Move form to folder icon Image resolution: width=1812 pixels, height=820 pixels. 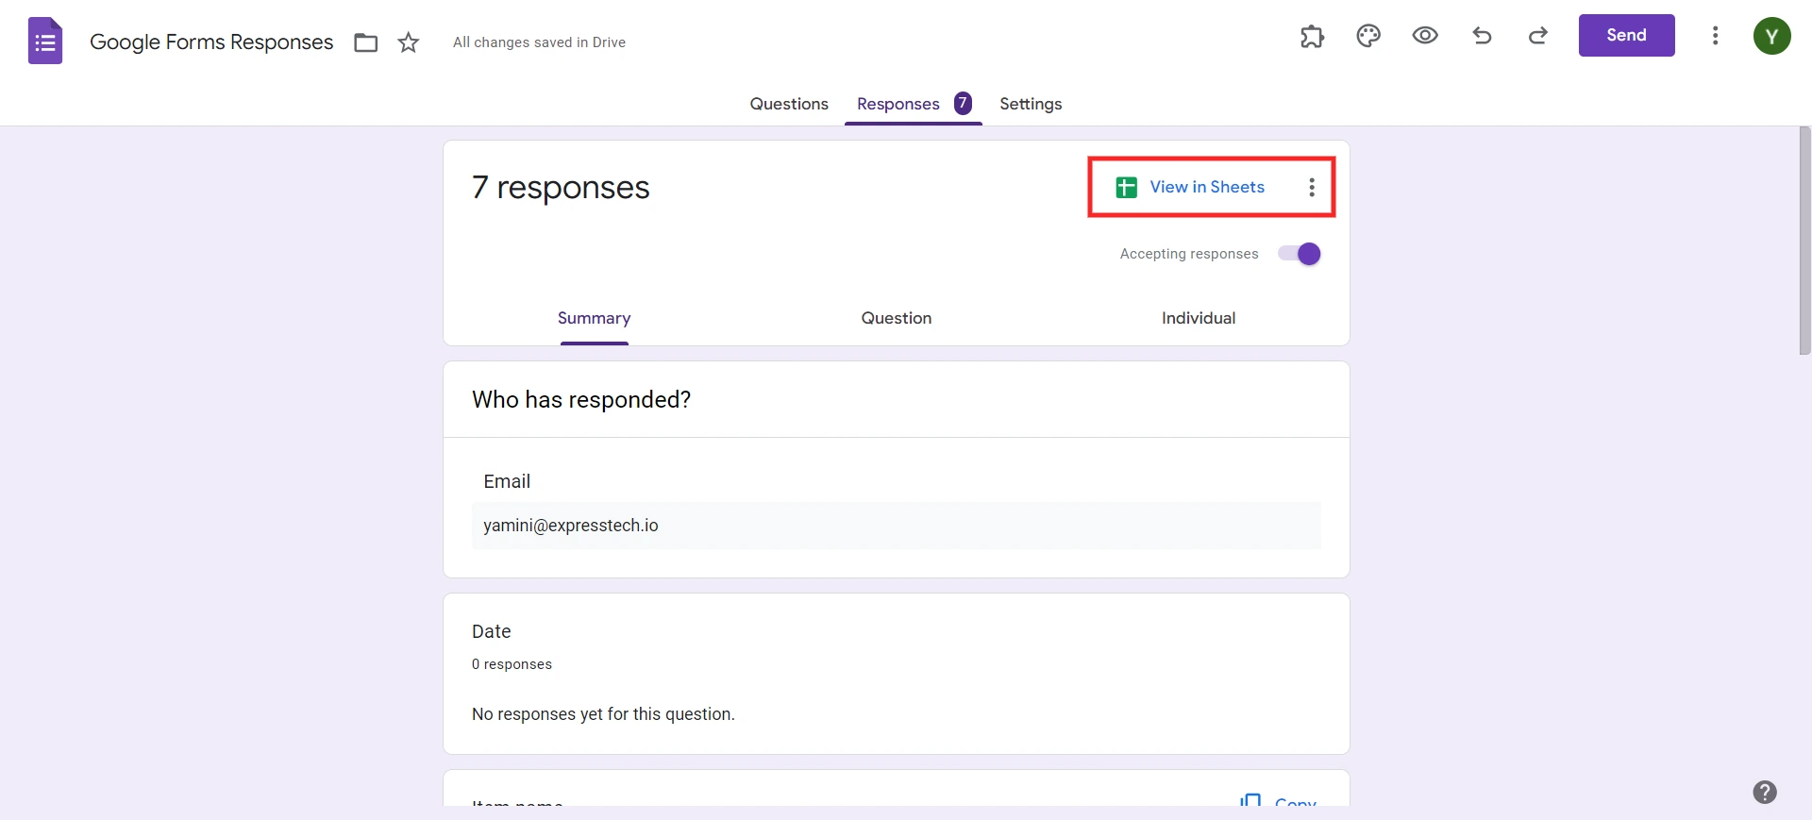click(366, 42)
